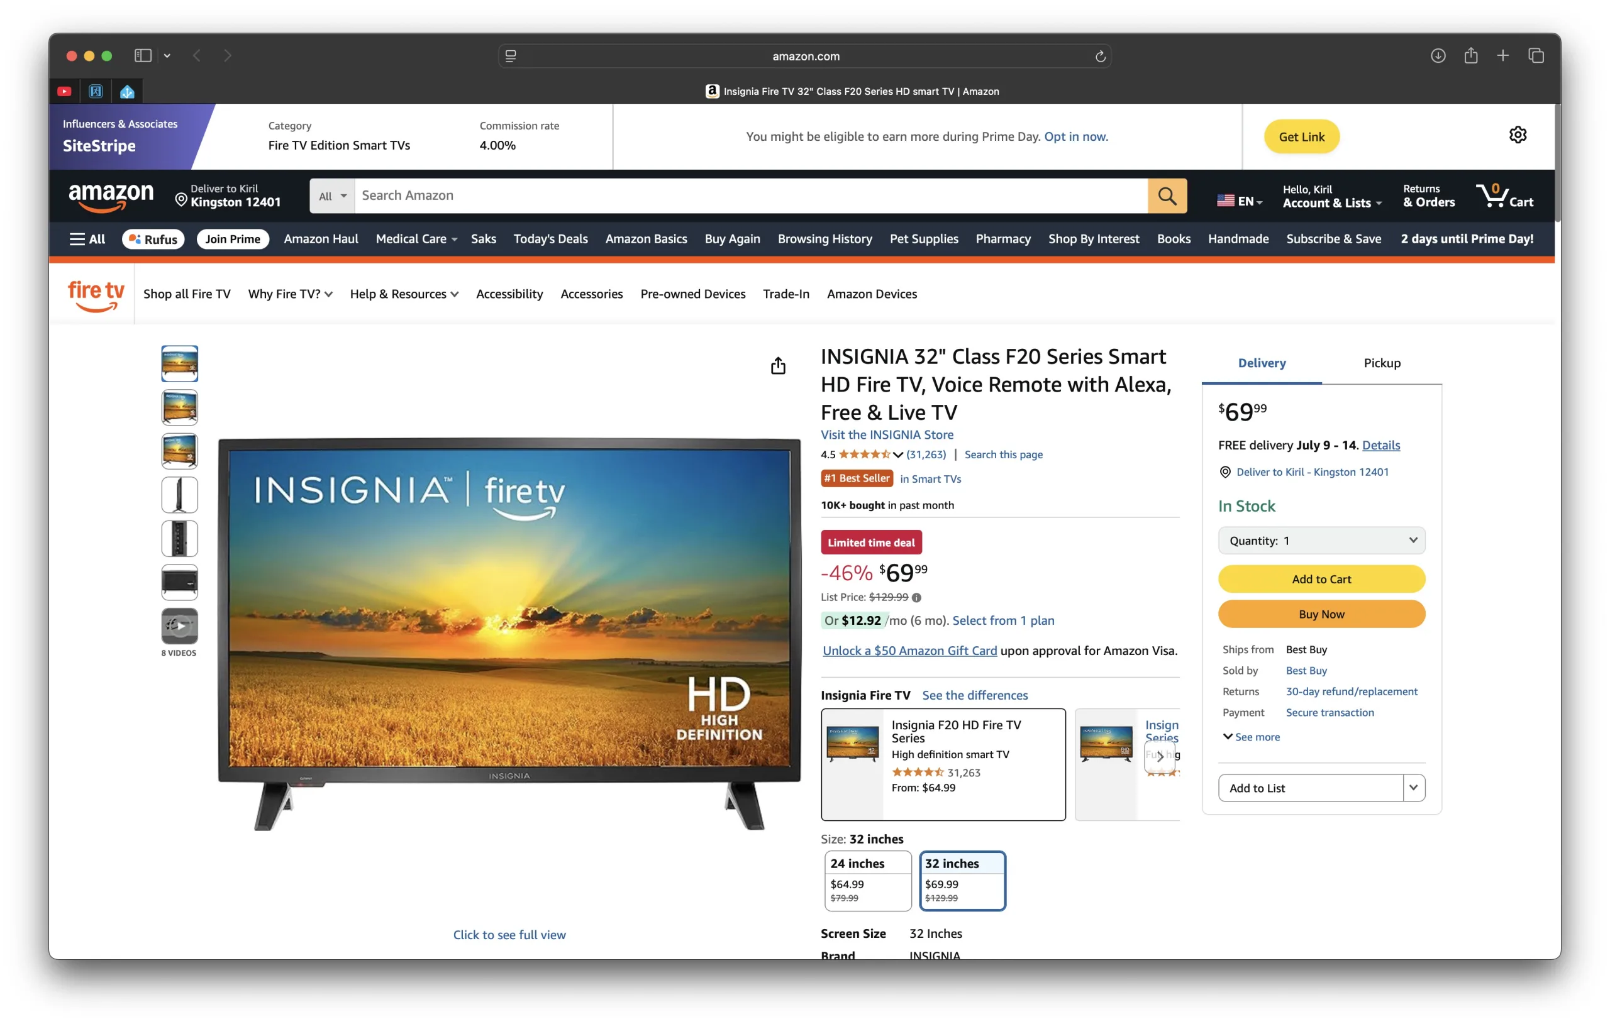
Task: Open Shop all Fire TV
Action: coord(187,294)
